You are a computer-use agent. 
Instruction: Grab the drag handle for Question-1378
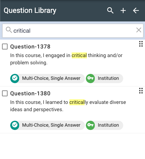141,44
